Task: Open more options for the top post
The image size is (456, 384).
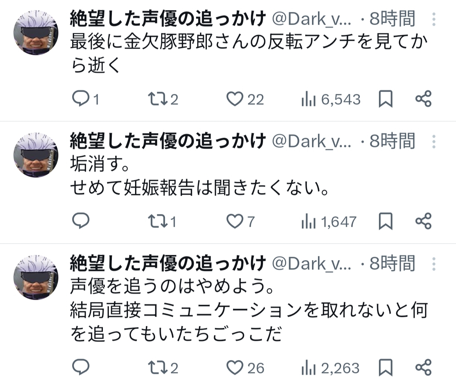Action: [434, 19]
